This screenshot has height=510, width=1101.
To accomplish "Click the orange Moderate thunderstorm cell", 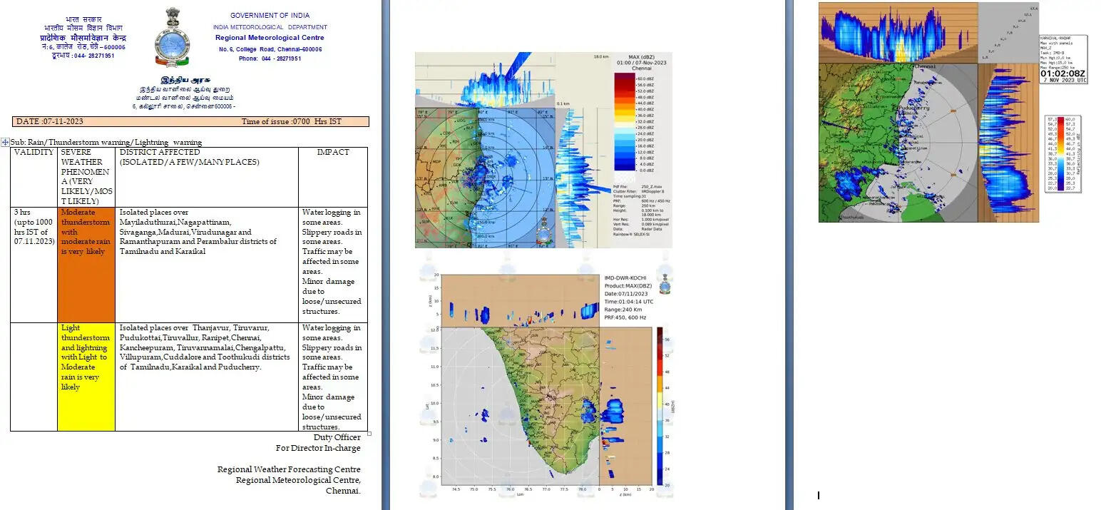I will 86,264.
